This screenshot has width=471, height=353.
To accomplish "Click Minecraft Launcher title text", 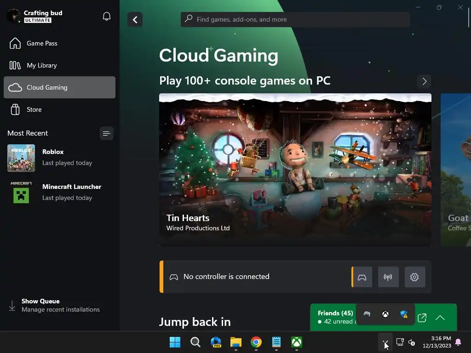I will [72, 187].
